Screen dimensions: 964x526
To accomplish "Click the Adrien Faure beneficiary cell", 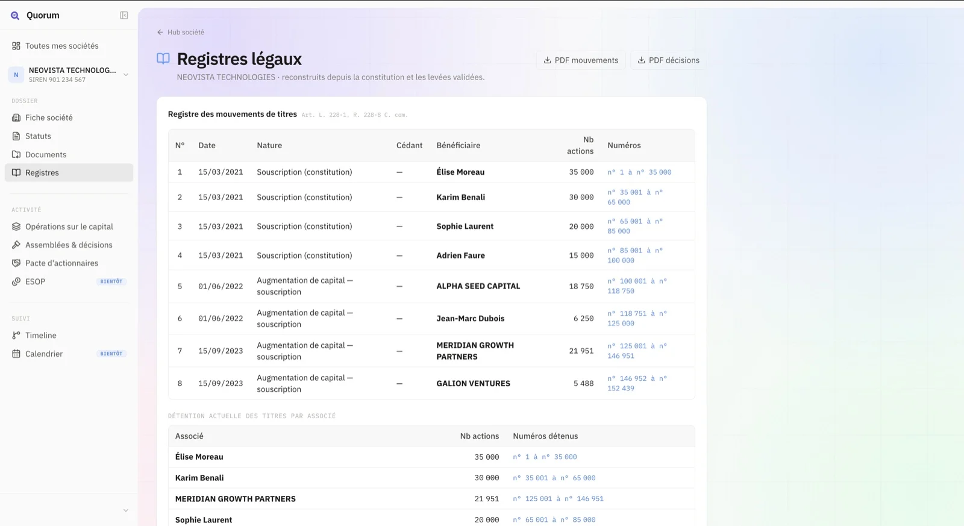I will point(461,255).
